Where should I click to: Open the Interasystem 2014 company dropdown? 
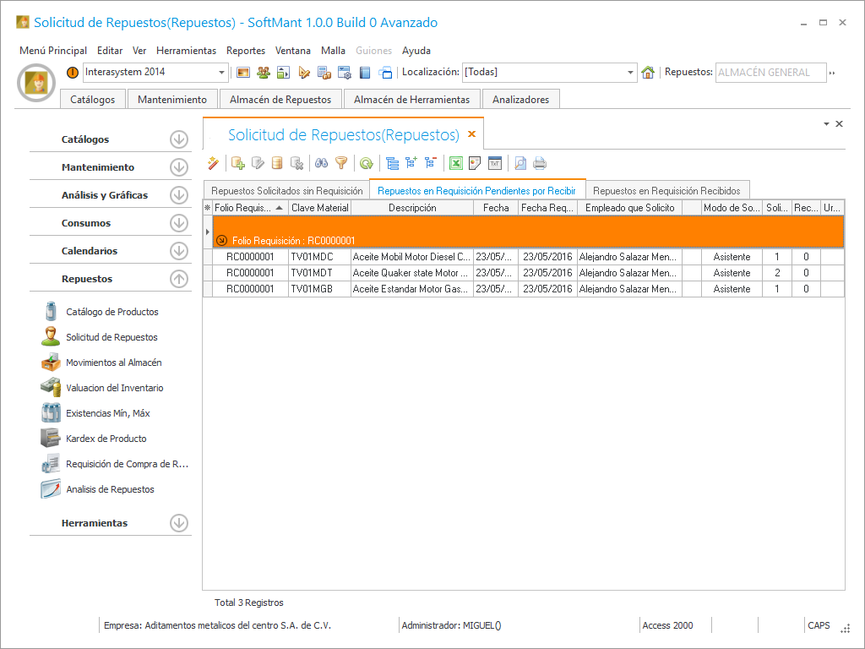(x=222, y=73)
